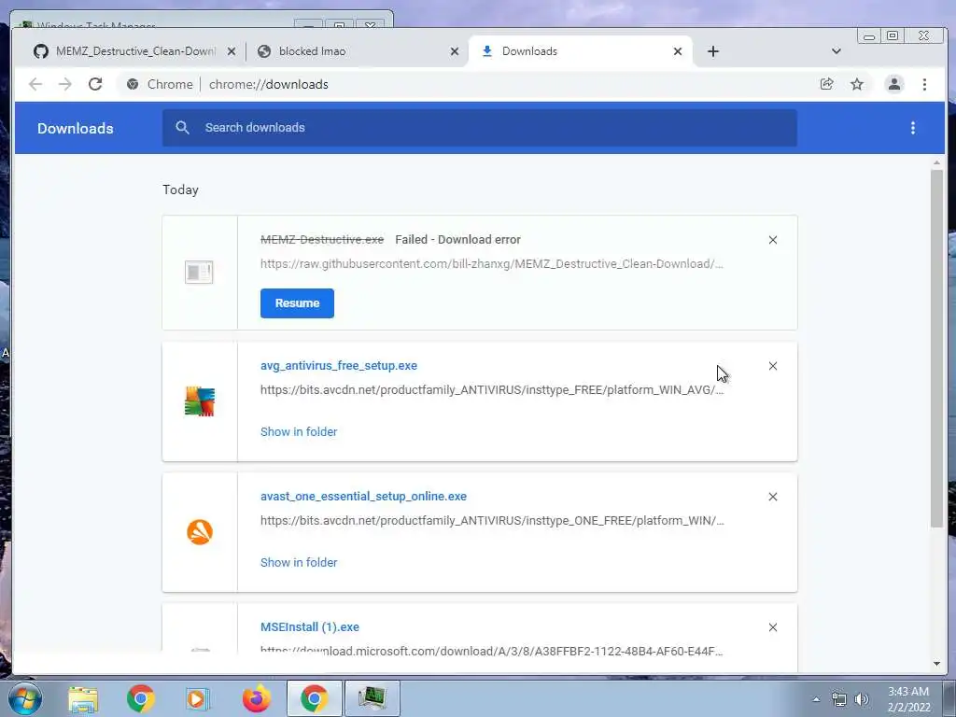956x717 pixels.
Task: Click the volume speaker tray icon
Action: coord(862,699)
